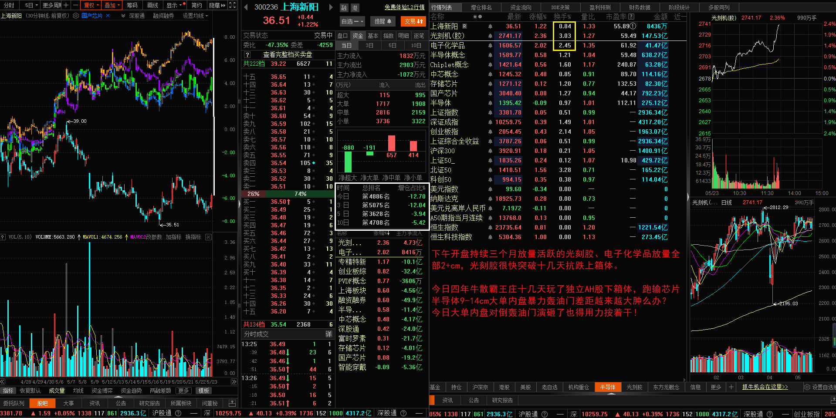Switch to the 光刻胶 watchlist tab
Image resolution: width=836 pixels, height=418 pixels.
(634, 387)
